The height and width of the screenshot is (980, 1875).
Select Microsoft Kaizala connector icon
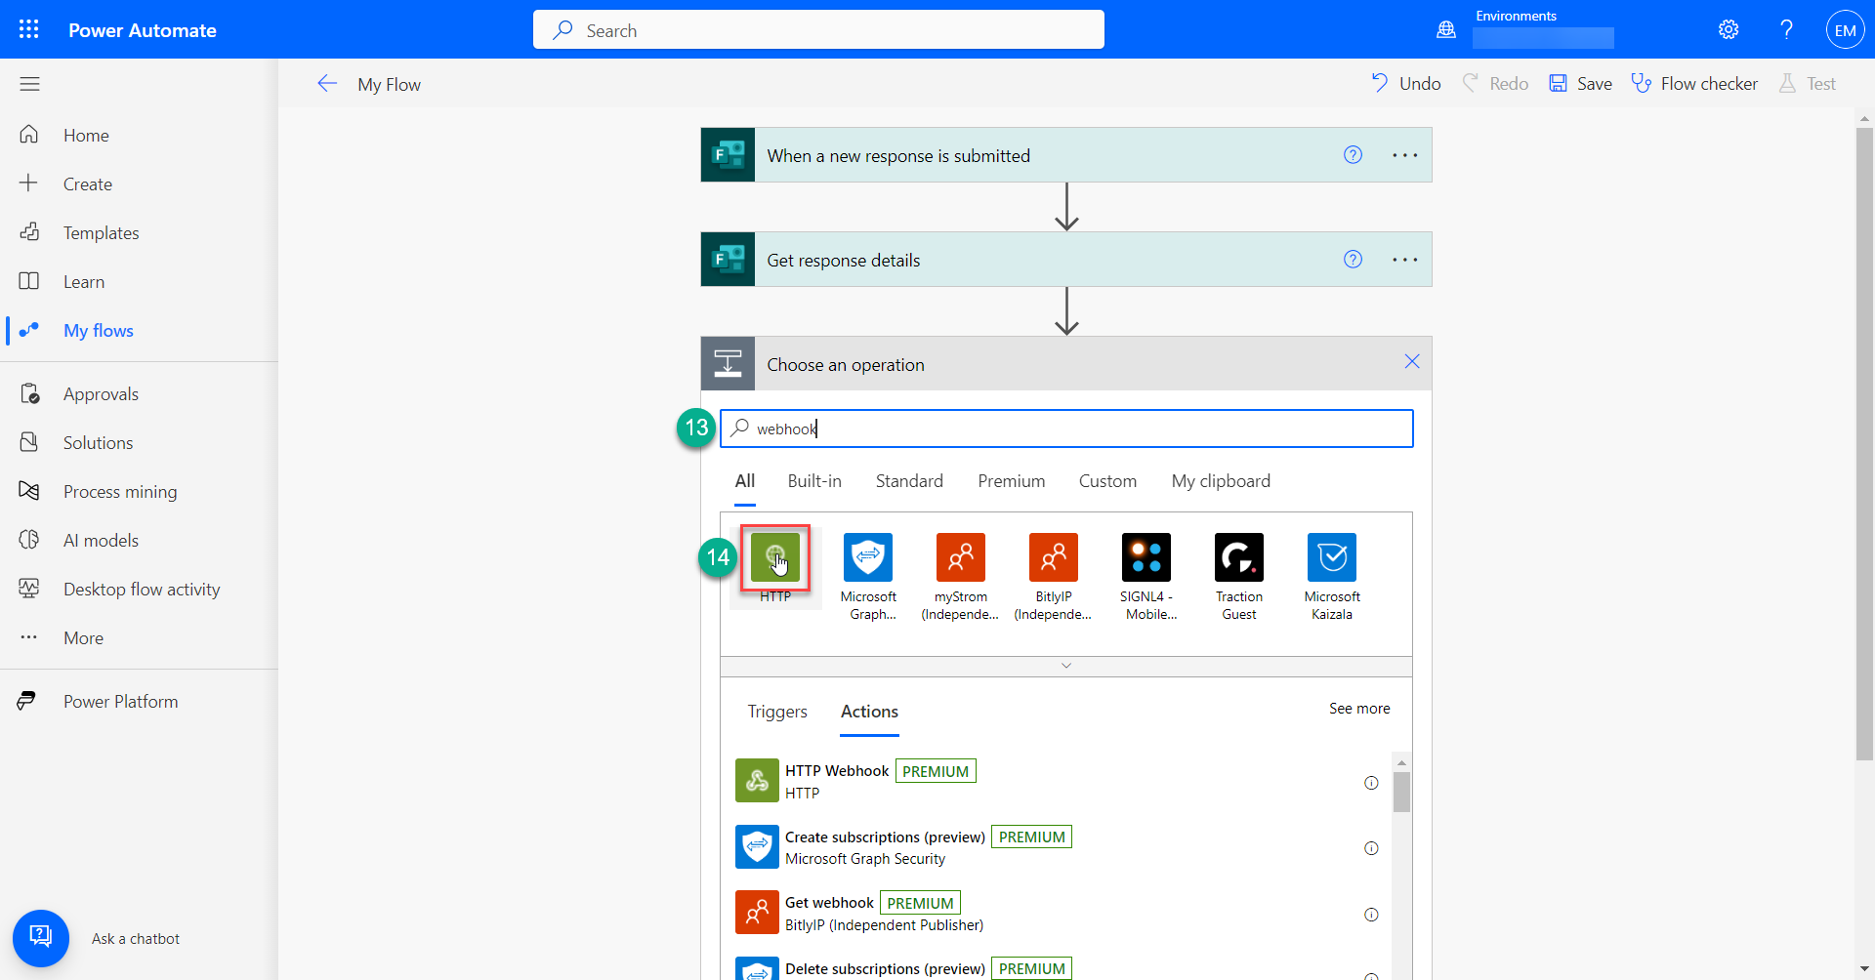click(x=1332, y=557)
